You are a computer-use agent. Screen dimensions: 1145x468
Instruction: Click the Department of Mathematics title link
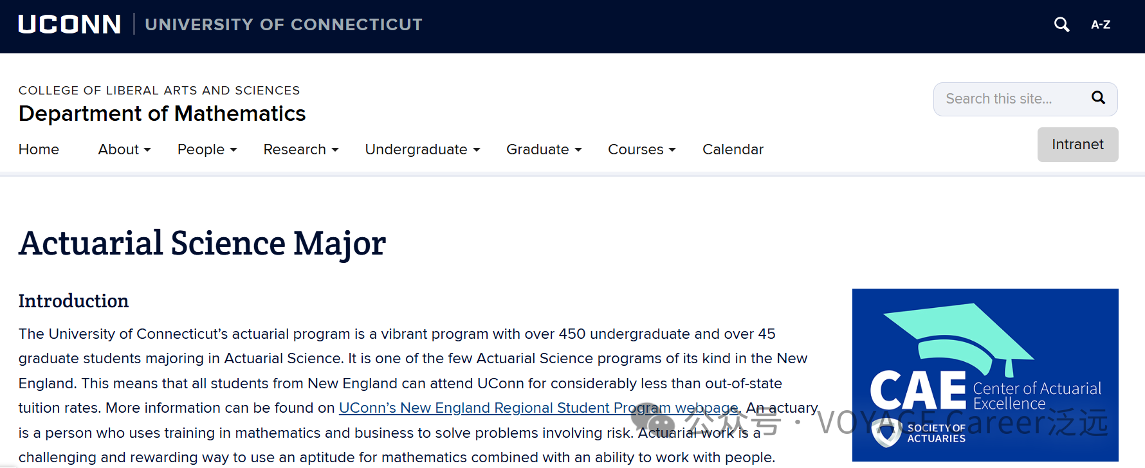162,114
